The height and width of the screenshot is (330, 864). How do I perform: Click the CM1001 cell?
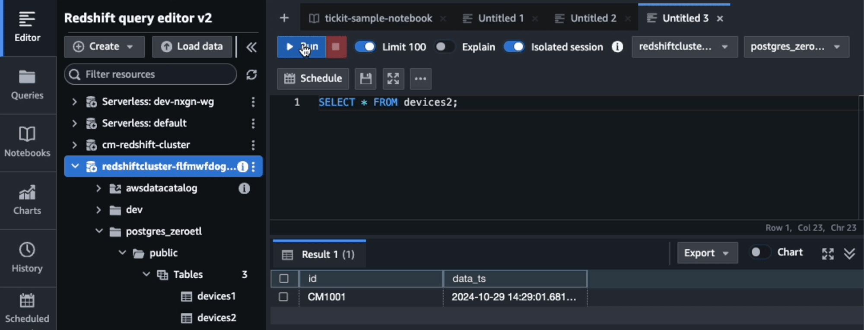(371, 297)
